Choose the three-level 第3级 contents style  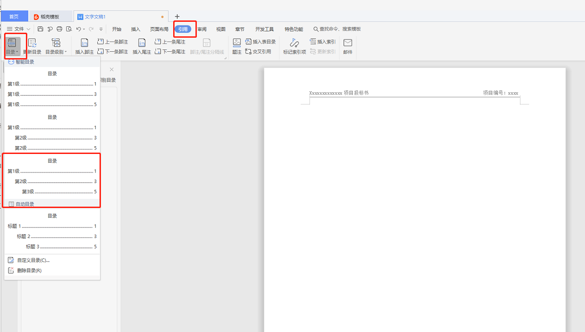pos(52,176)
